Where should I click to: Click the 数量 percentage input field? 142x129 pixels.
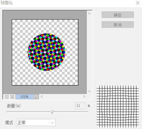[80, 106]
